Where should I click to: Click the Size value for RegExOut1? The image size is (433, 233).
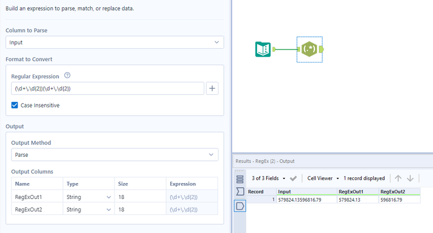140,197
